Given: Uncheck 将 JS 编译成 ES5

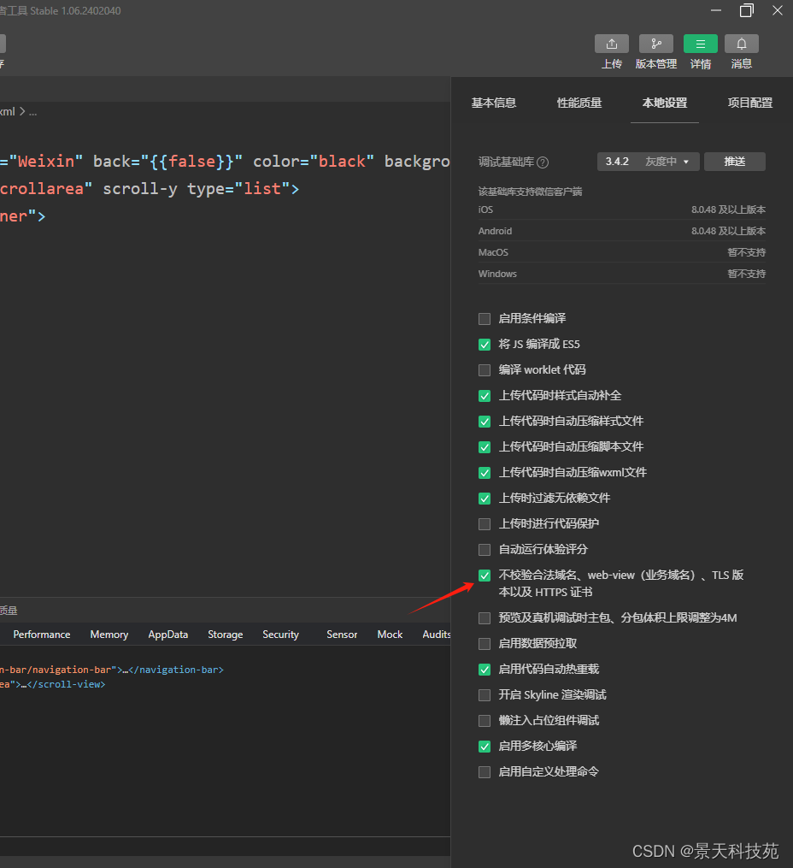Looking at the screenshot, I should [x=485, y=345].
